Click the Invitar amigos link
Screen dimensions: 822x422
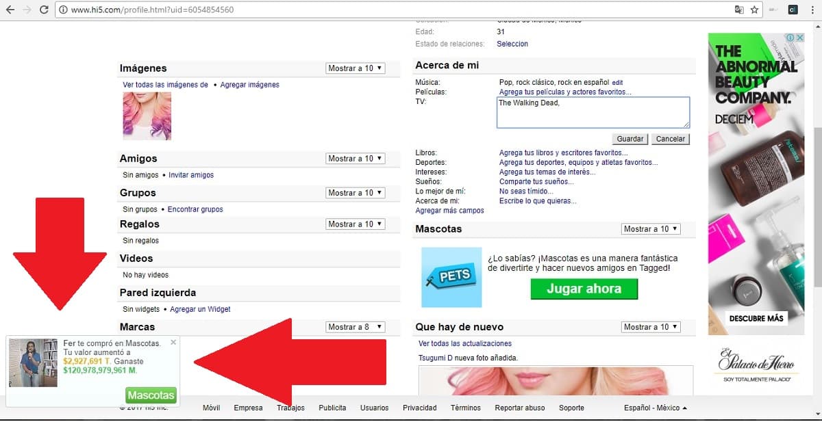click(x=191, y=175)
